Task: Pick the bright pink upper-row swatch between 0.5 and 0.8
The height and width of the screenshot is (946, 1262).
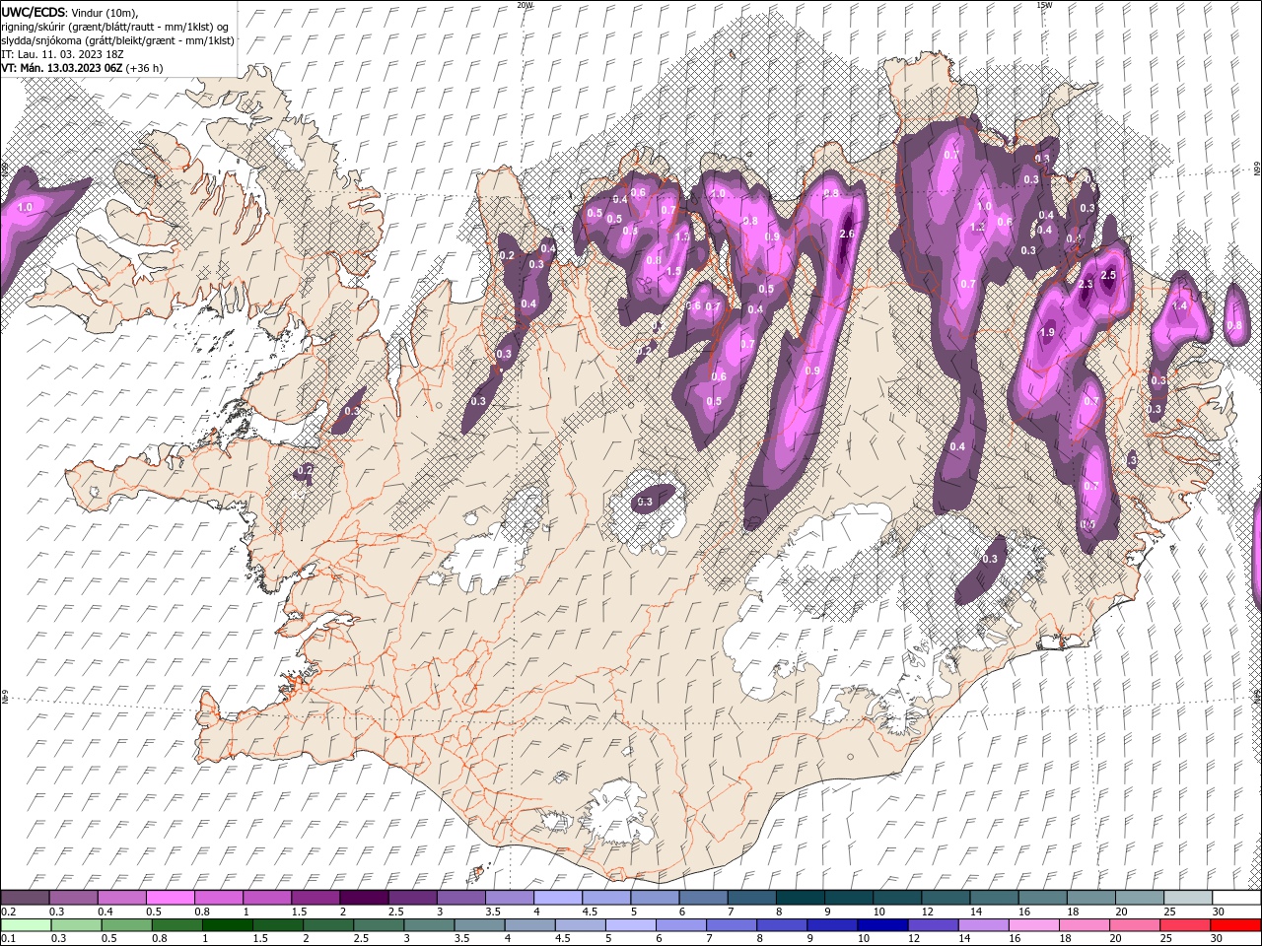Action: point(170,898)
